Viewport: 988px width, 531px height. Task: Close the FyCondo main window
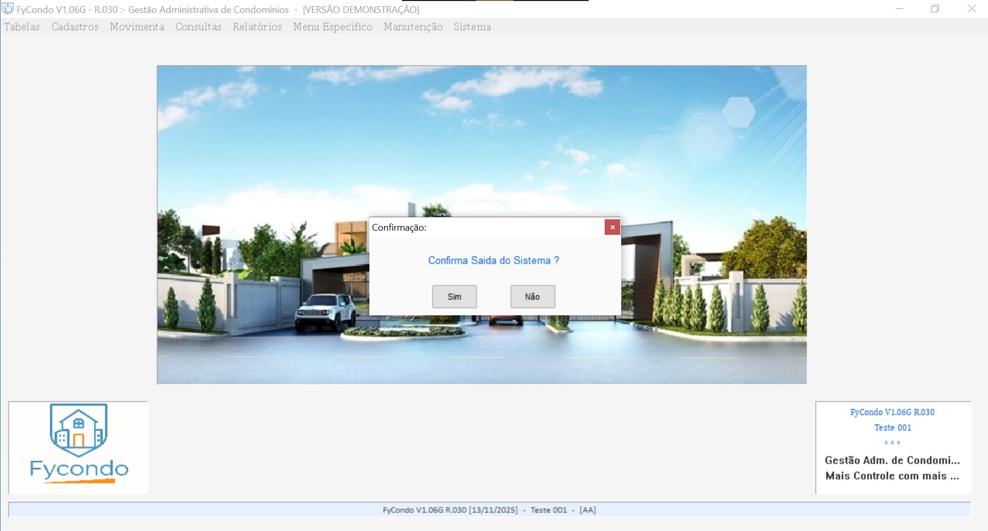coord(971,9)
